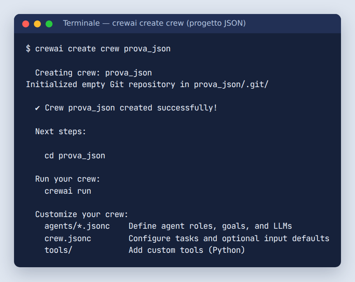Select the 'cd prova_json' command
355x282 pixels.
75,156
